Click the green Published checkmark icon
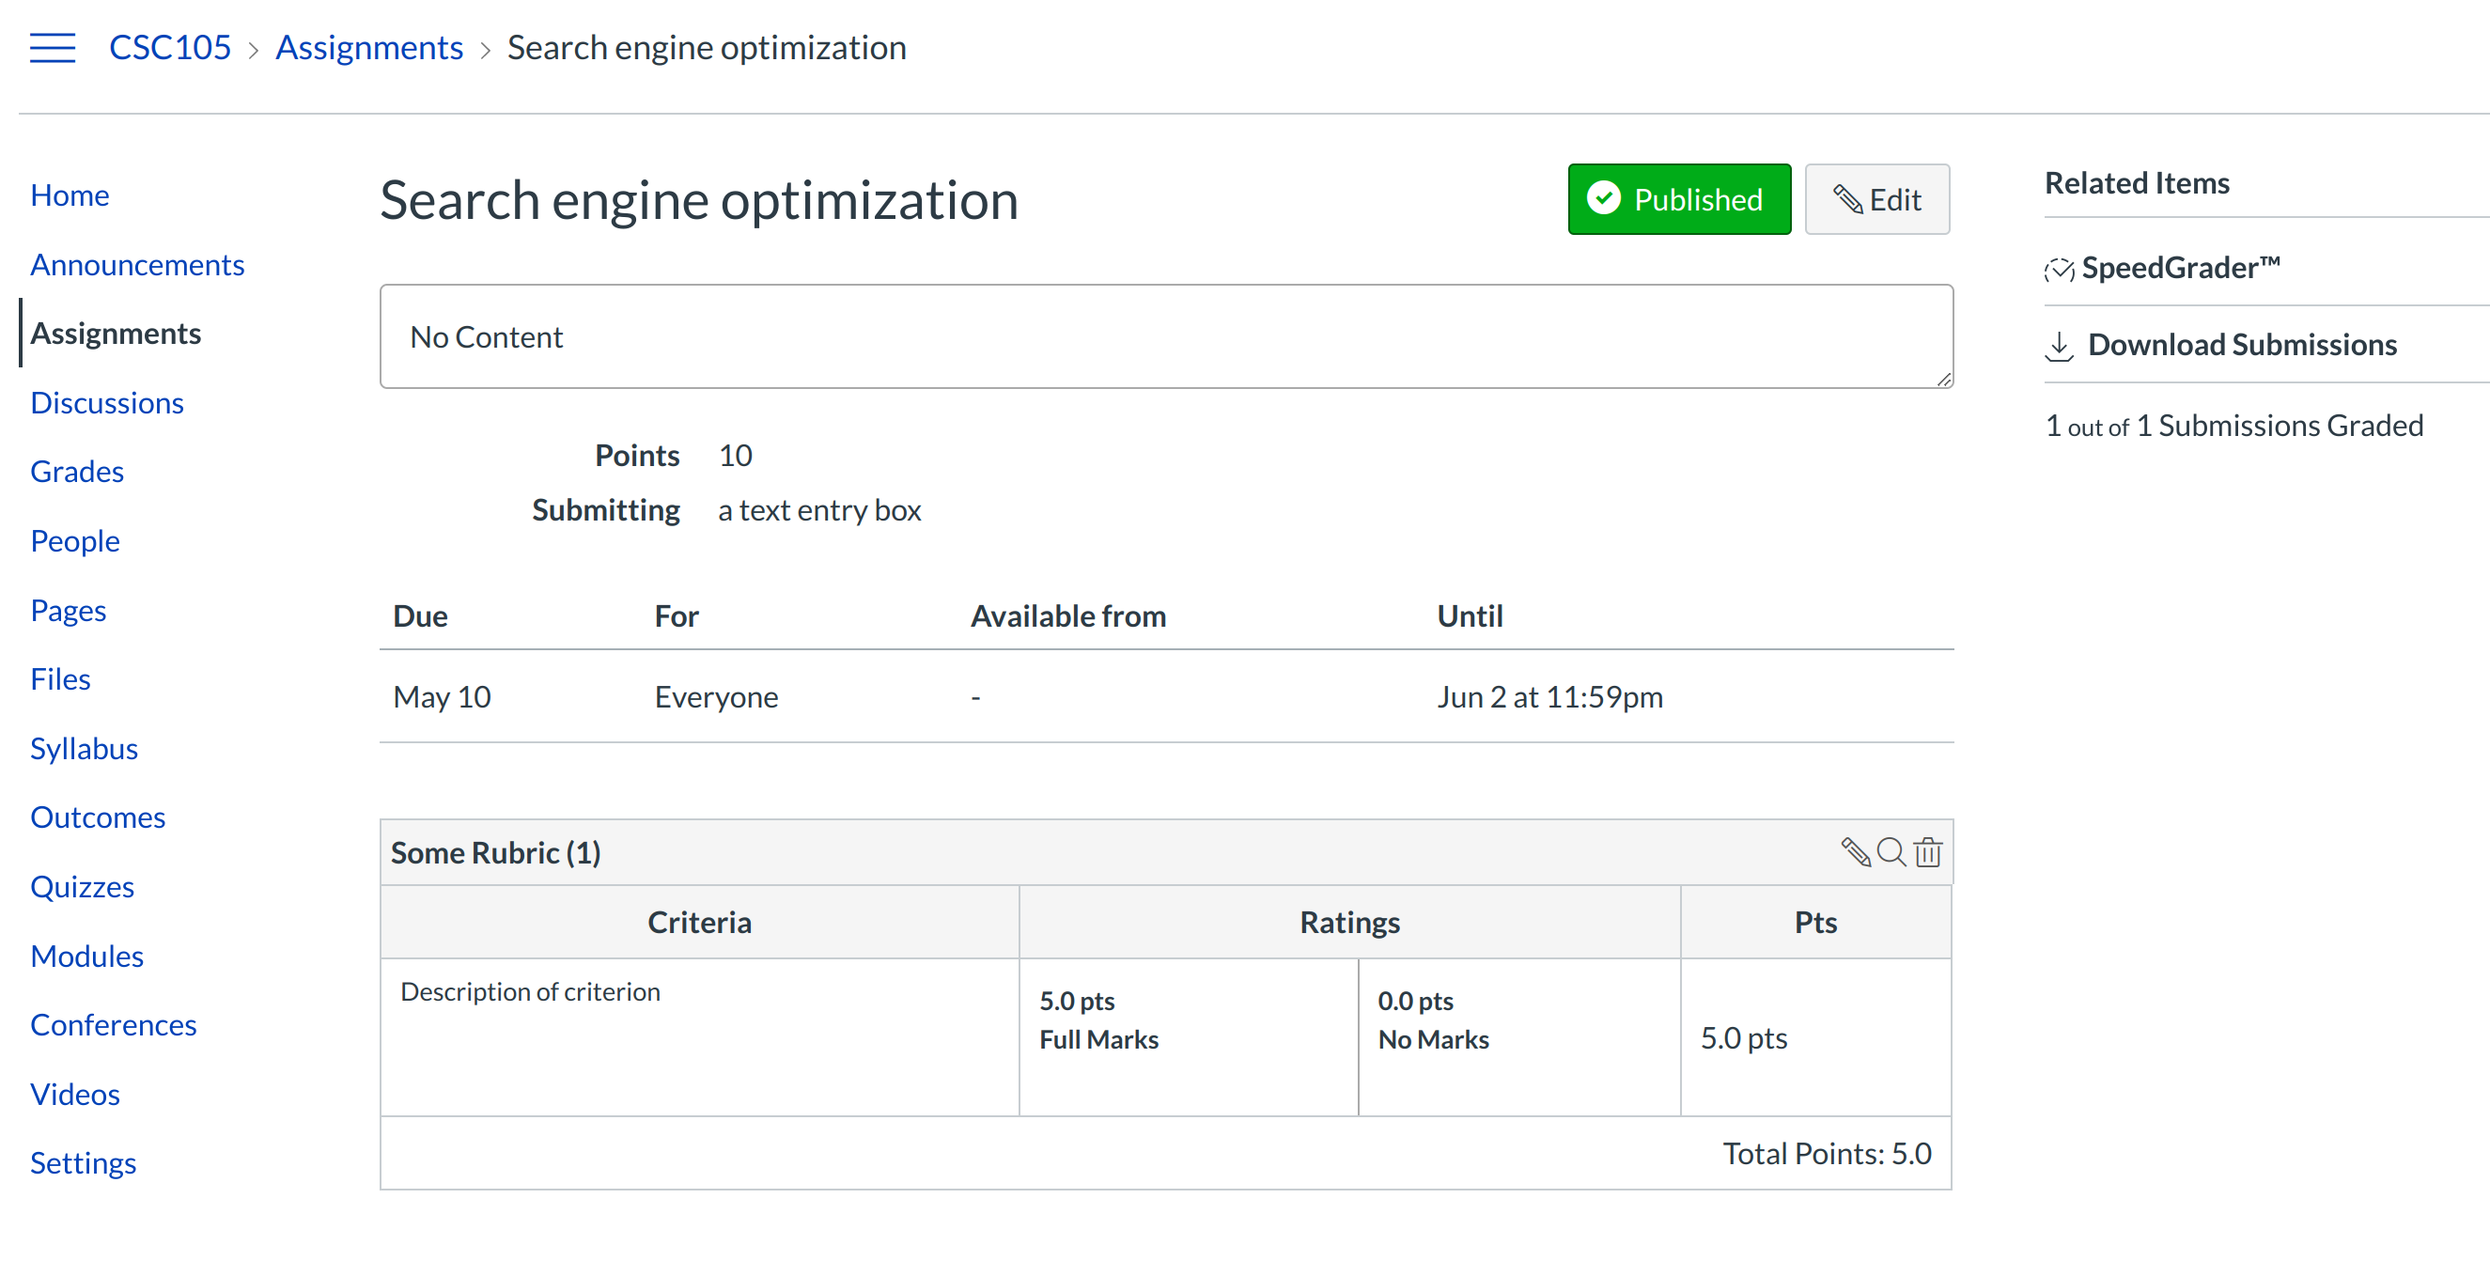The height and width of the screenshot is (1276, 2490). click(x=1604, y=198)
